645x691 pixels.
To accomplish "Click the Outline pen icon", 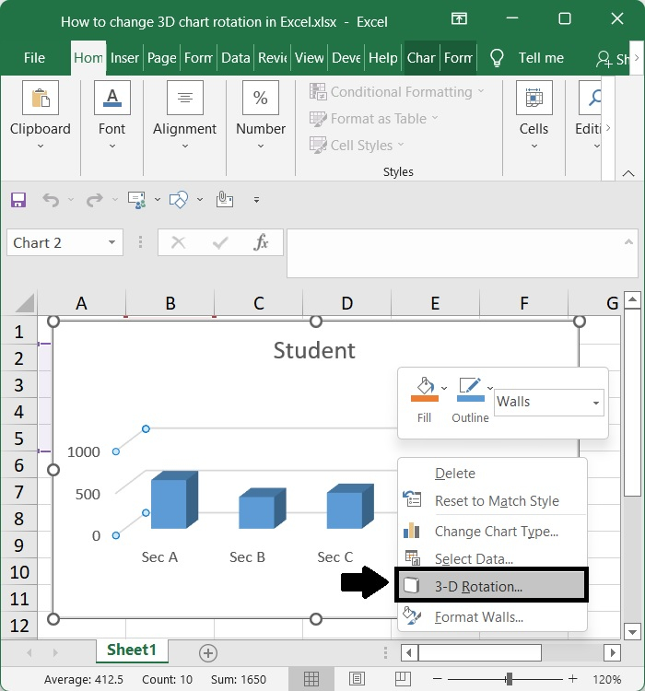I will (x=471, y=389).
